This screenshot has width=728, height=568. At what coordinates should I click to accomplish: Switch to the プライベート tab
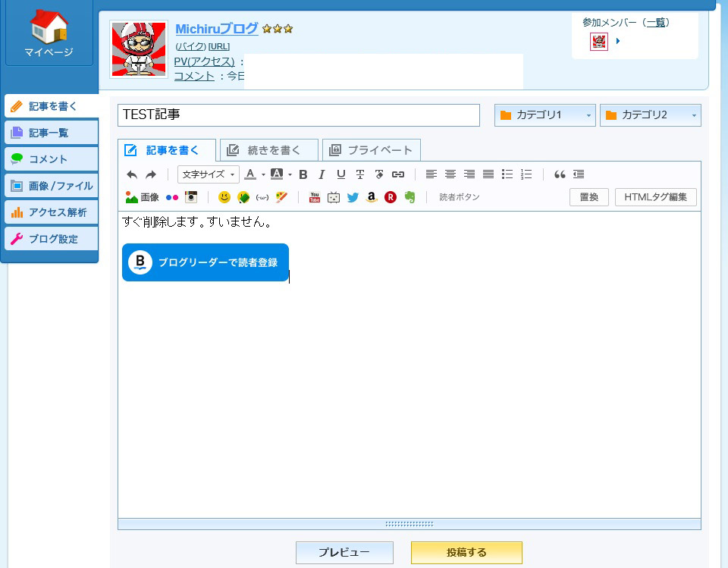(x=372, y=150)
